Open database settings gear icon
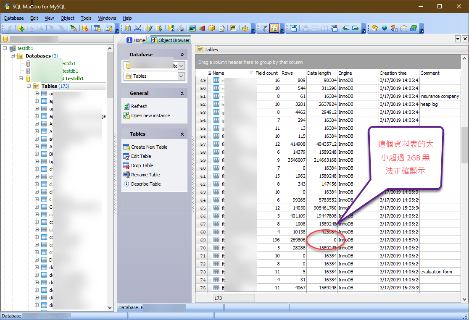Image resolution: width=469 pixels, height=320 pixels. coord(85,29)
